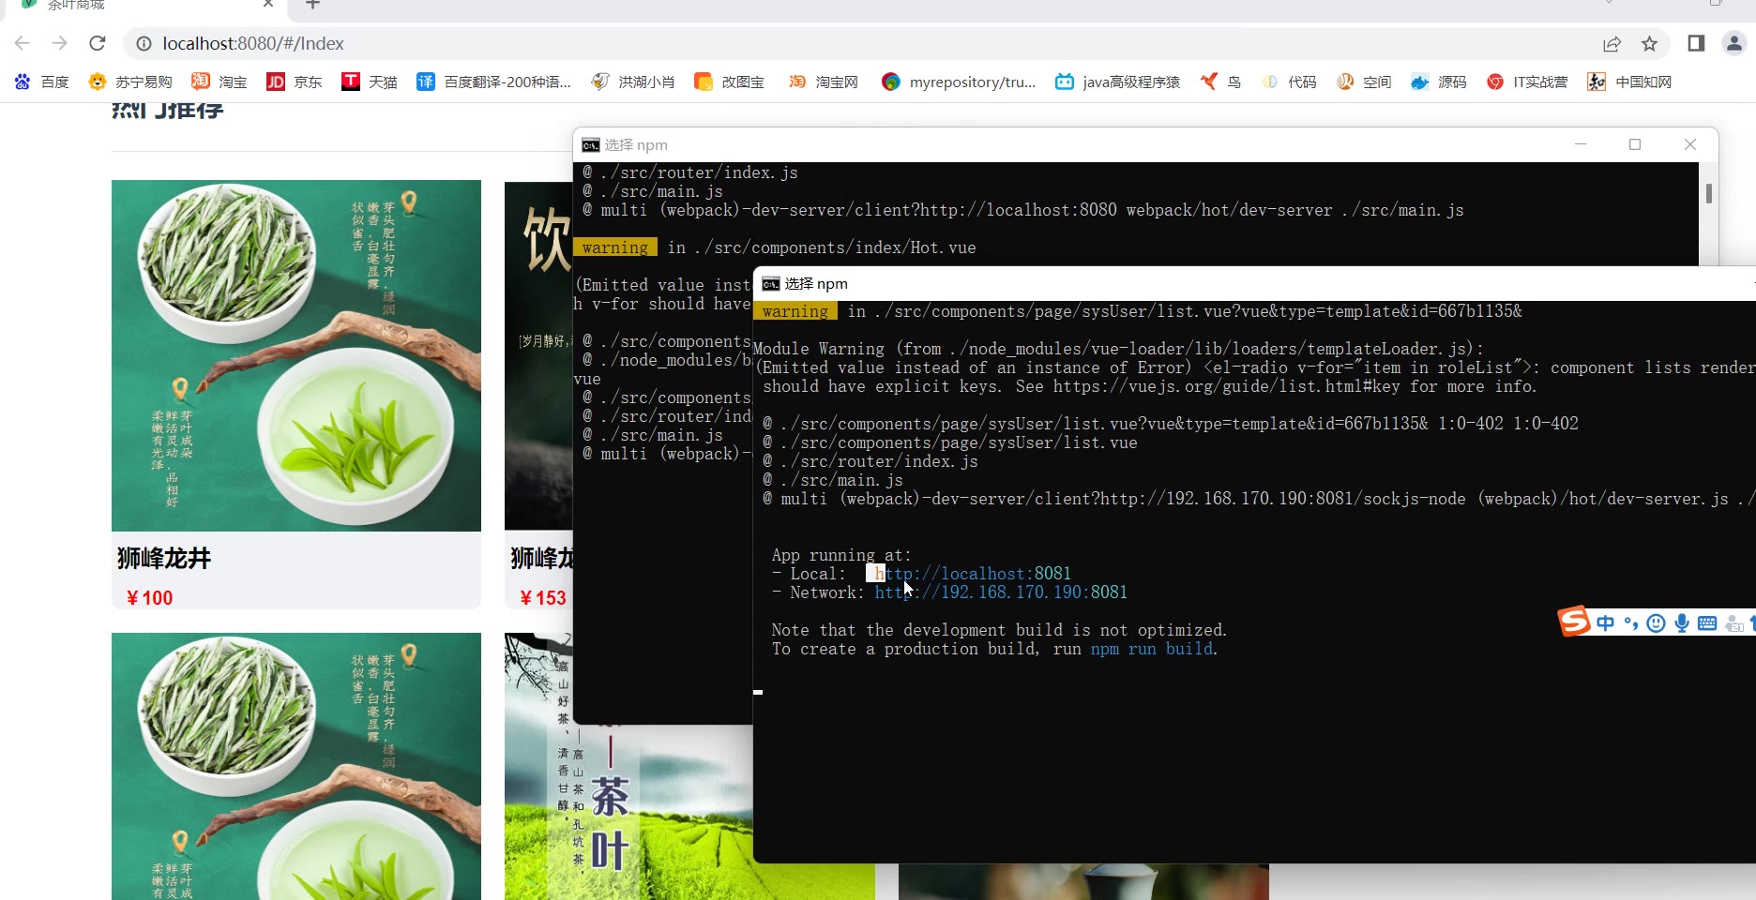Image resolution: width=1756 pixels, height=900 pixels.
Task: Reload the page with the refresh icon
Action: click(98, 43)
